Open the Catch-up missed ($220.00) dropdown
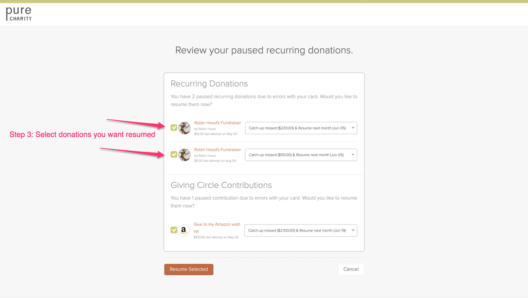 pyautogui.click(x=301, y=128)
